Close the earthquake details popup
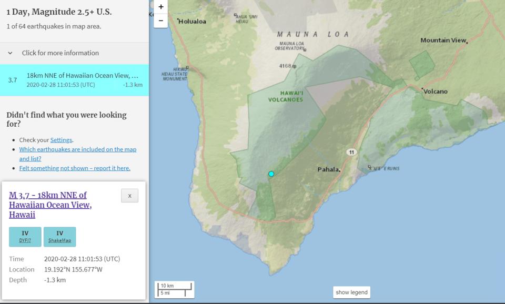 coord(129,196)
